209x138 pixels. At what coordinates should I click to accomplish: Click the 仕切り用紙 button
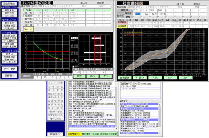click(x=55, y=119)
